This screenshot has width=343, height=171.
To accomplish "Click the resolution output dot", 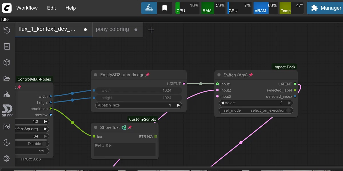I will 51,109.
